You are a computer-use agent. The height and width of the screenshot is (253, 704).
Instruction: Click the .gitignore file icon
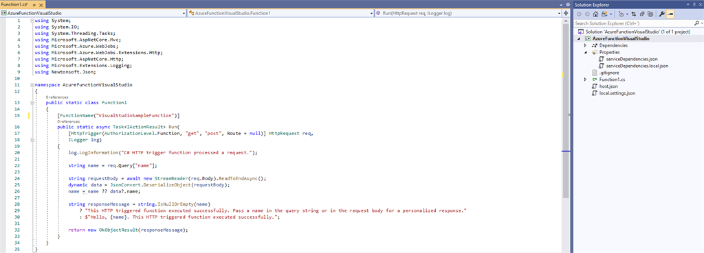pos(595,73)
